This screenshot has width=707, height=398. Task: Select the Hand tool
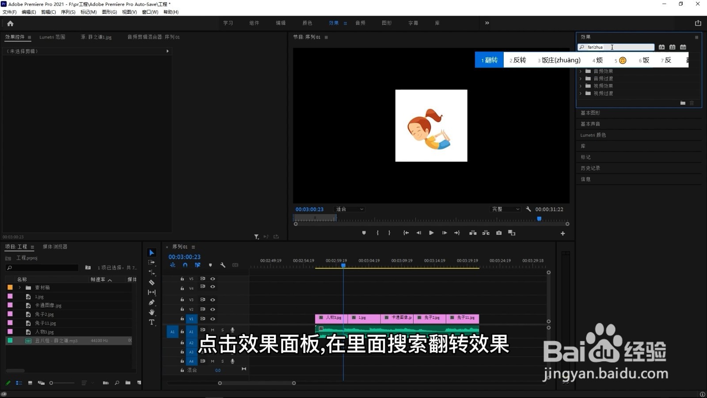click(x=152, y=312)
